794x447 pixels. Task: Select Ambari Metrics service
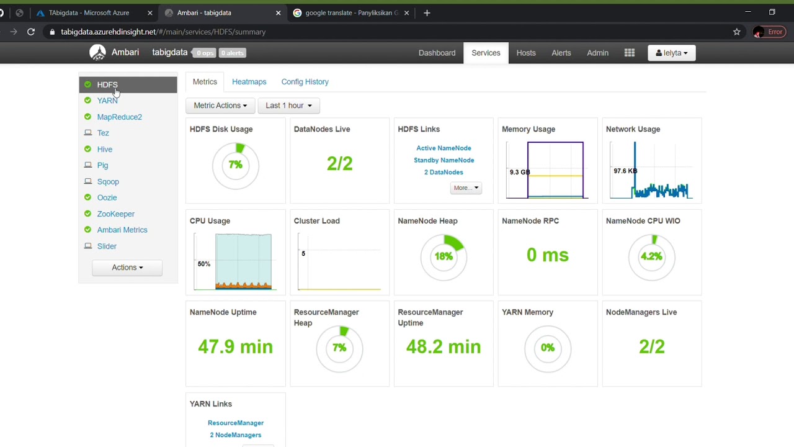coord(122,230)
